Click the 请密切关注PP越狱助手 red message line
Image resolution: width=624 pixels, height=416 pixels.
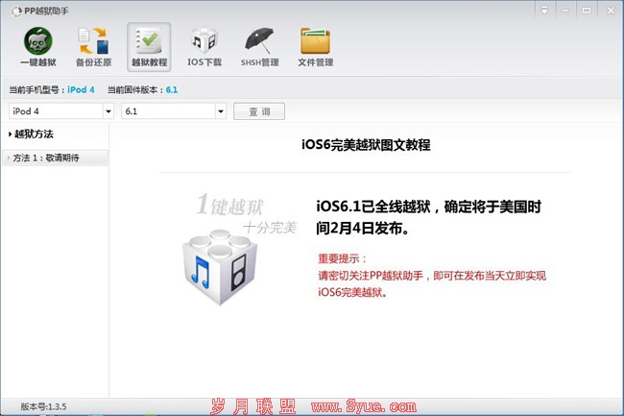432,276
